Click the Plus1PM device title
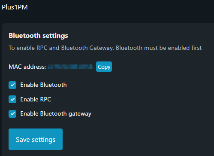The image size is (214, 156). [15, 7]
